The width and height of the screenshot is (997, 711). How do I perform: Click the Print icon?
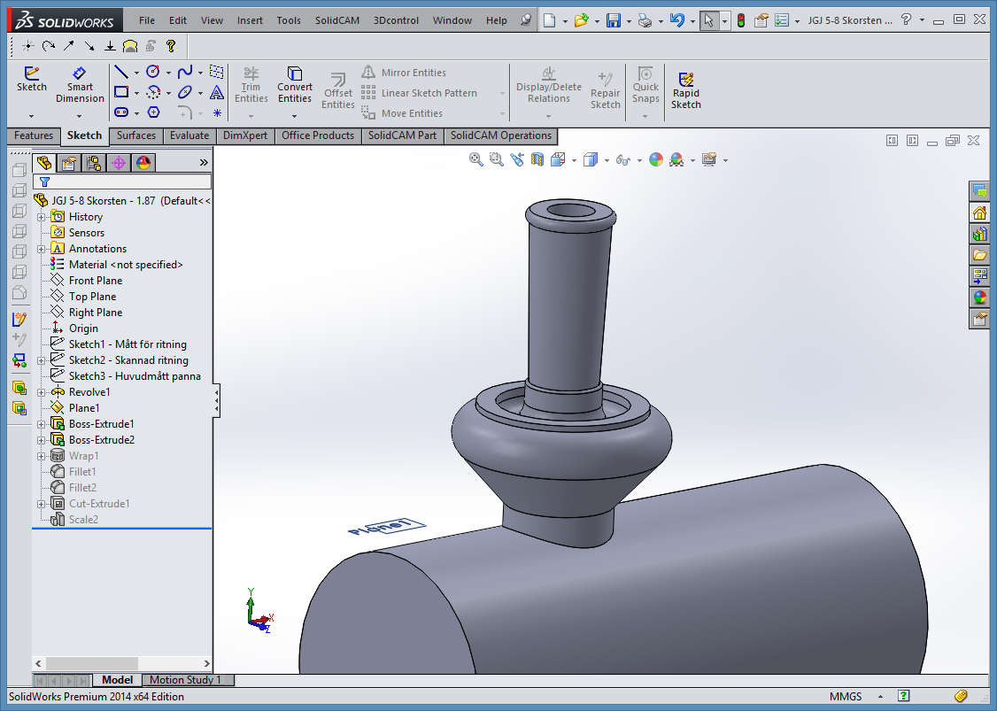coord(645,20)
